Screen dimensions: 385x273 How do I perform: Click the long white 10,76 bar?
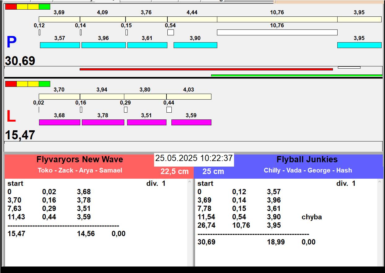click(x=277, y=32)
